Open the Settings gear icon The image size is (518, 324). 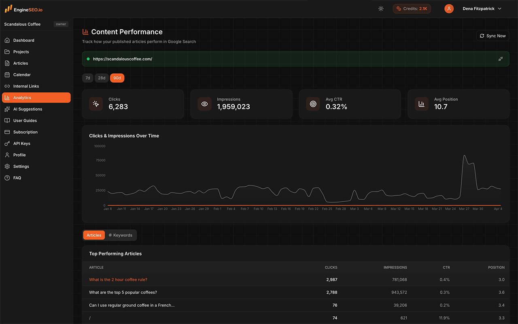coord(7,166)
